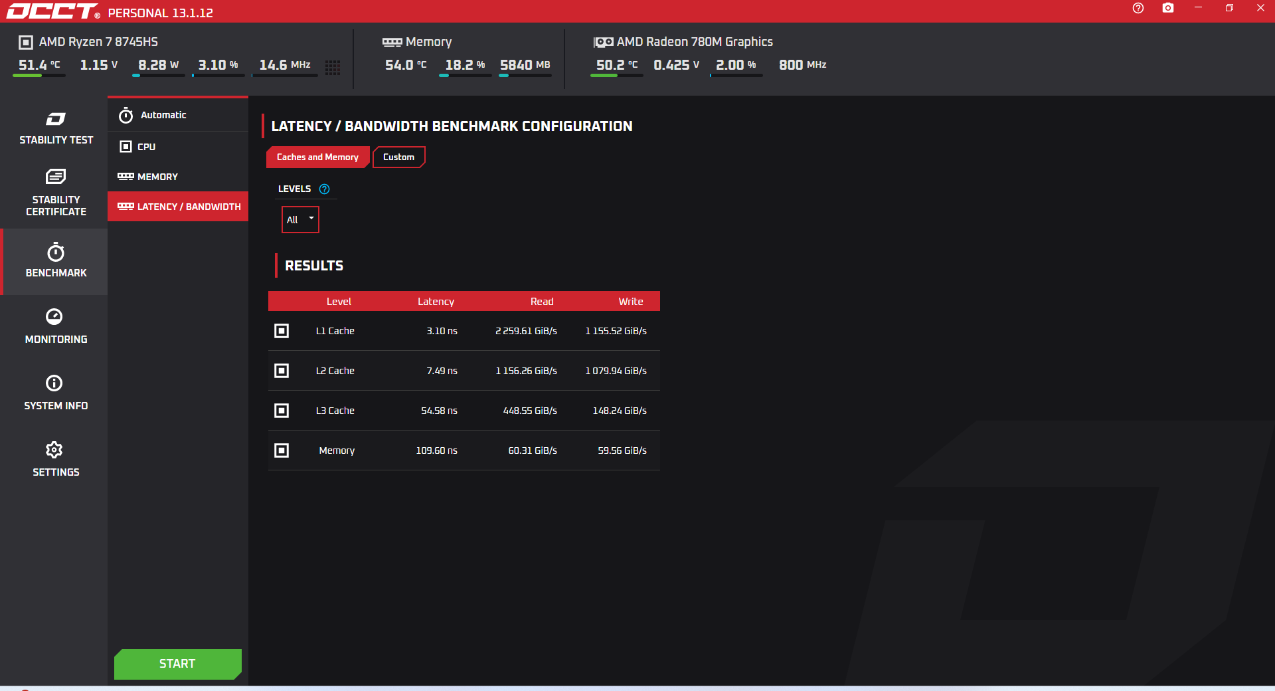The image size is (1275, 691).
Task: Select the Automatic benchmark menu item
Action: tap(178, 115)
